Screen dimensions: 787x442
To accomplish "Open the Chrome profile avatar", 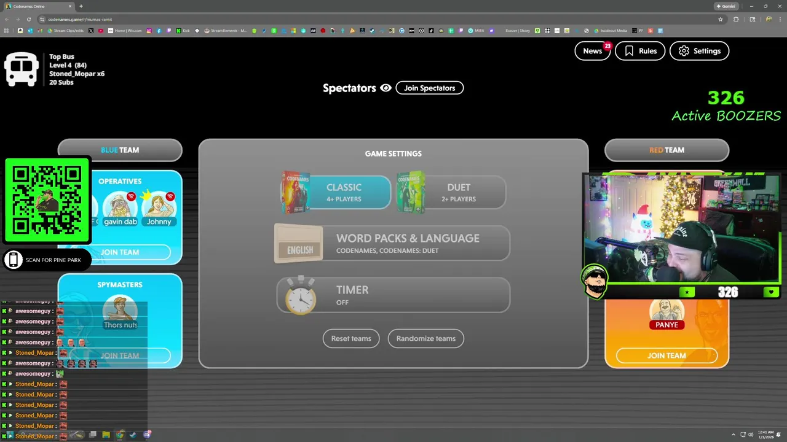I will (x=768, y=19).
